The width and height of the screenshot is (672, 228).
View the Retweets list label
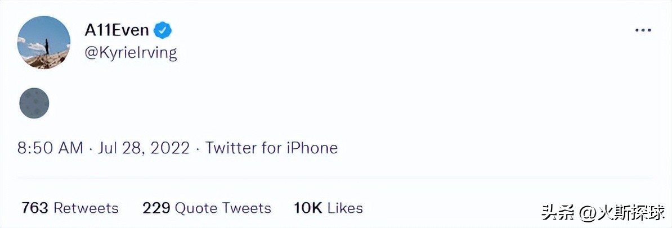tap(86, 208)
